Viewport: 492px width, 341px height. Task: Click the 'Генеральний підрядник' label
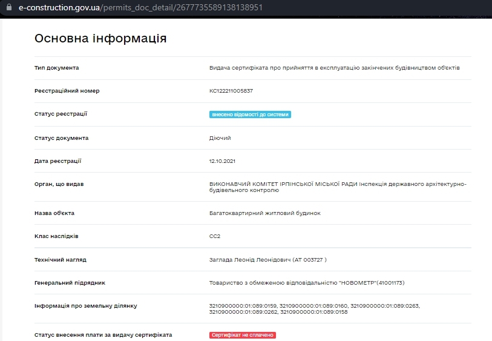point(70,283)
